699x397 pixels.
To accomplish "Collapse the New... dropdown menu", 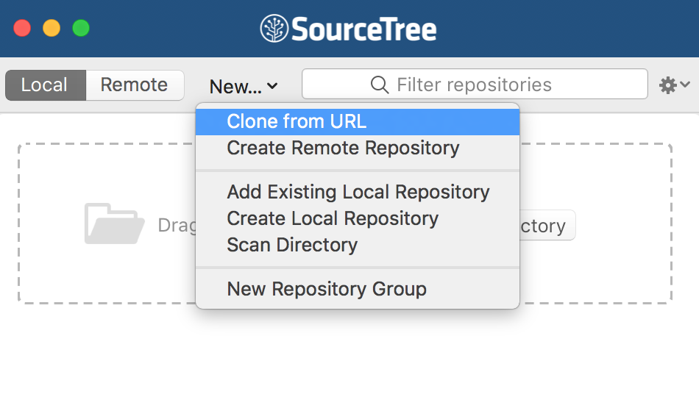I will click(x=243, y=87).
